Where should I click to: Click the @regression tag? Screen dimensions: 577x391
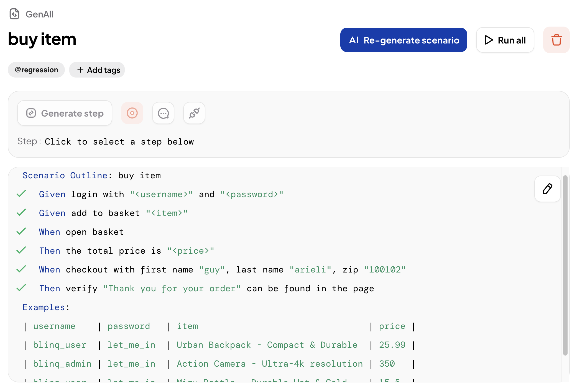coord(36,70)
